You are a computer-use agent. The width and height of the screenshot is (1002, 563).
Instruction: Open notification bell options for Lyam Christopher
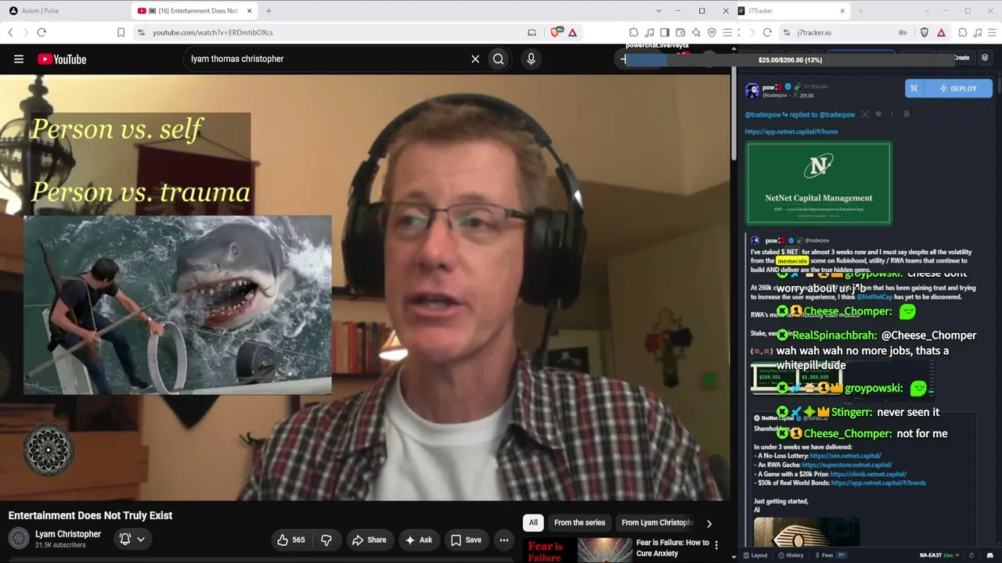pos(132,539)
